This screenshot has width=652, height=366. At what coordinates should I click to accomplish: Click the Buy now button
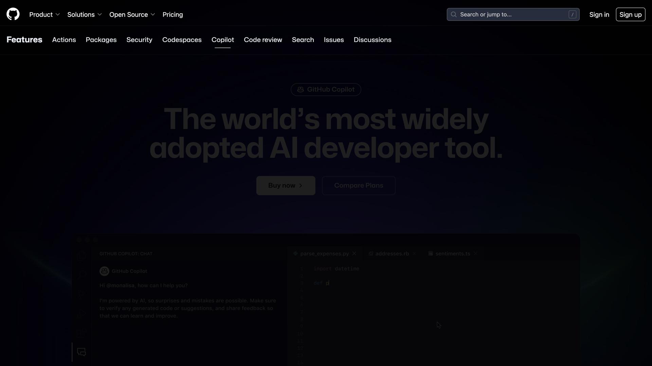click(x=286, y=185)
